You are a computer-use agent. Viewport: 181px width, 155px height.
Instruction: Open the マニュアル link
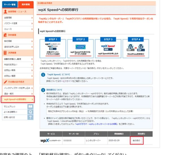coord(10,106)
